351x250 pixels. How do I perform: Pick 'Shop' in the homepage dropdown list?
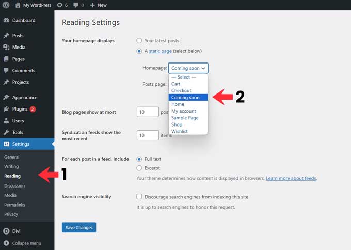coord(177,124)
